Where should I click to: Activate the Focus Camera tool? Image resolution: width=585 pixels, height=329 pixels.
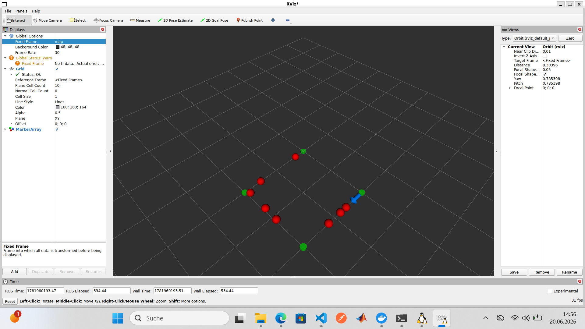click(x=108, y=20)
